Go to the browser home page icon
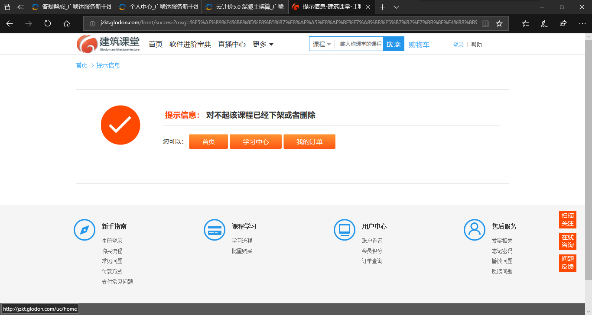The width and height of the screenshot is (592, 315). coord(67,23)
